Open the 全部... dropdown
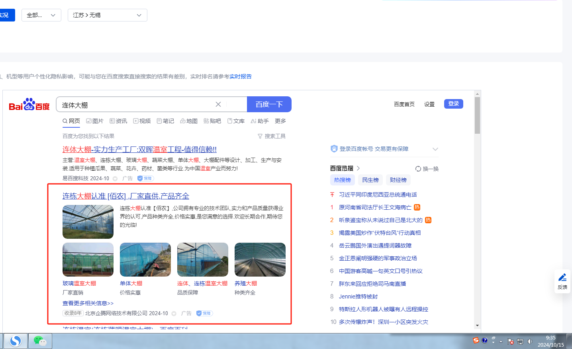Viewport: 572px width, 349px height. [x=41, y=15]
